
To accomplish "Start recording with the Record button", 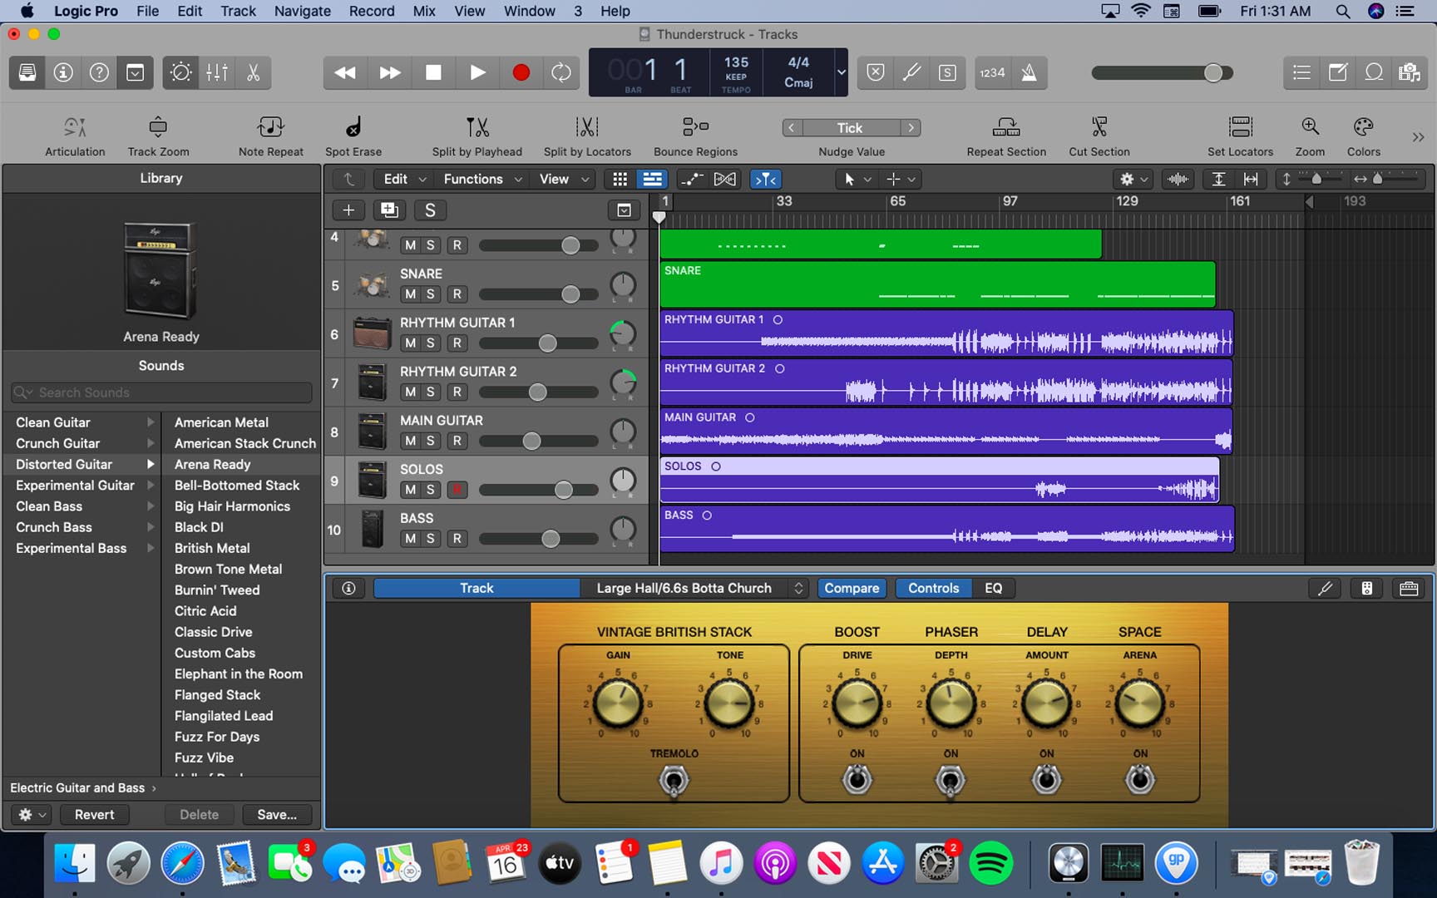I will coord(521,72).
